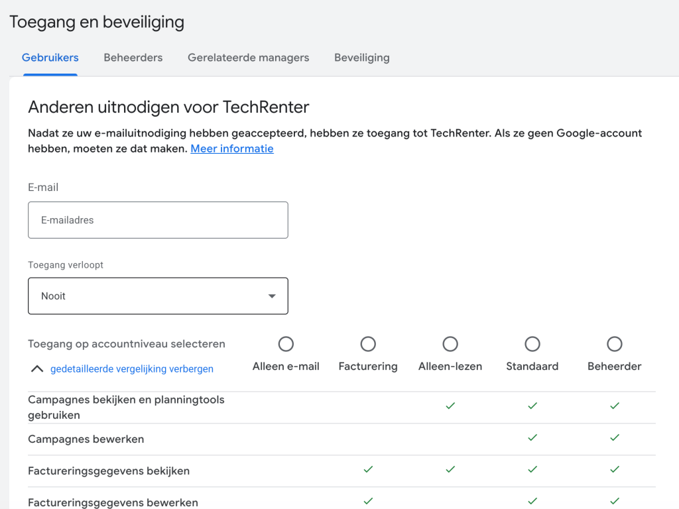Click the Beheerder checkmark for Factureringsgegevens bekijken
Screen dimensions: 679x509
pos(615,469)
